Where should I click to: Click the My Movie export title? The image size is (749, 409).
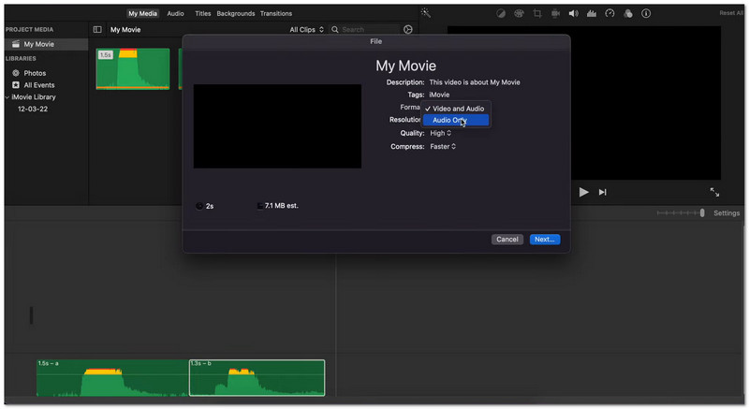[x=405, y=66]
